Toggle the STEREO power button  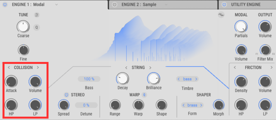coord(66,95)
